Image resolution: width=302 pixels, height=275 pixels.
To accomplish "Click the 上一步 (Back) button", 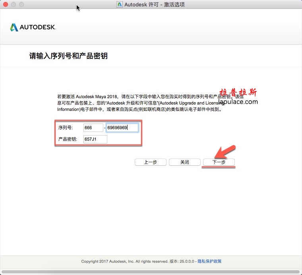I will coord(151,162).
